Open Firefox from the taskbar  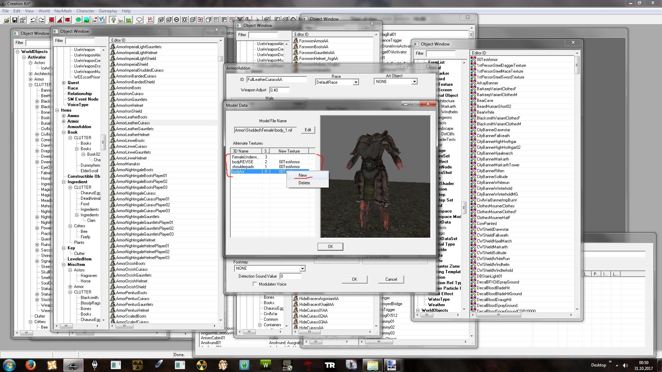click(30, 365)
